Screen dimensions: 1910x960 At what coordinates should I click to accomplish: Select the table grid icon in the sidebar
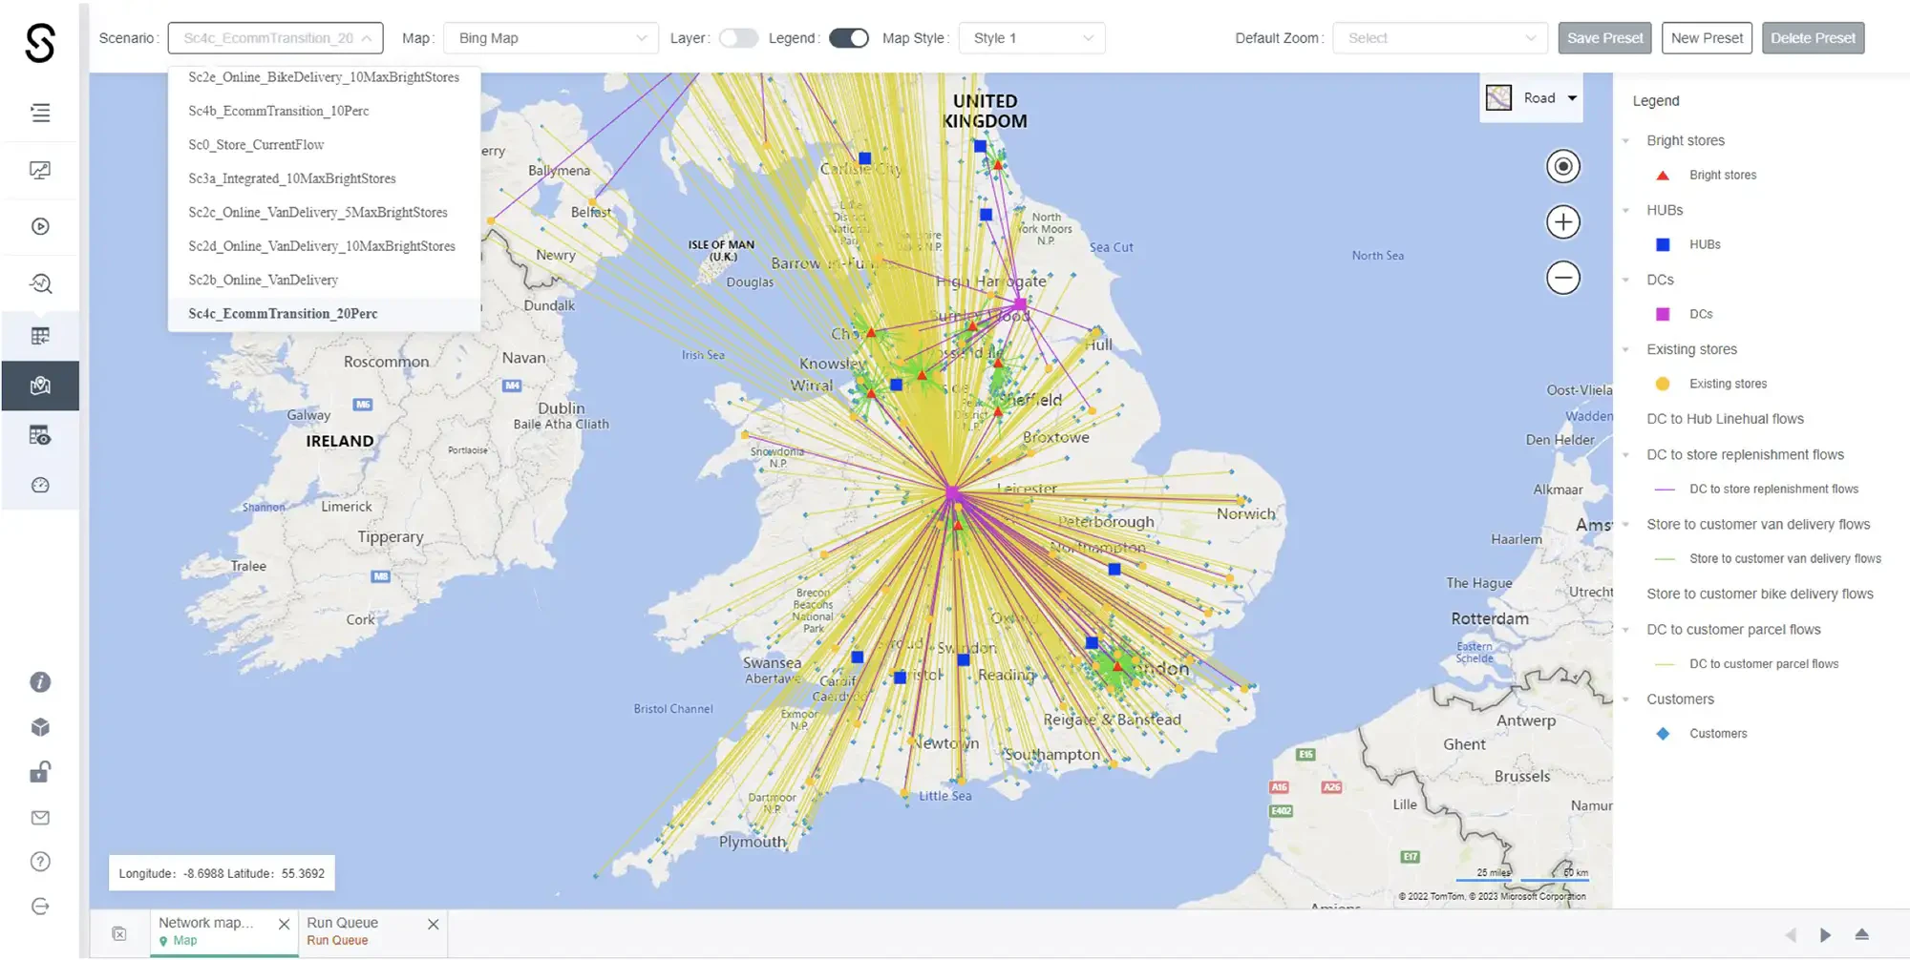[40, 335]
